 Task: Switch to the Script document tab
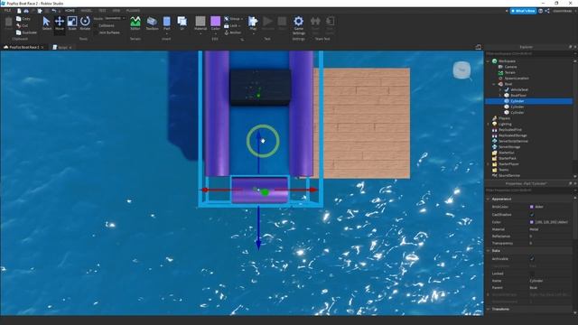(61, 47)
